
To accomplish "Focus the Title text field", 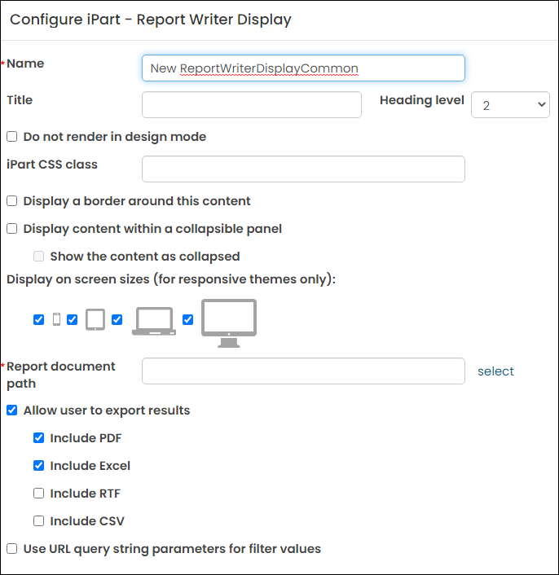I will click(252, 105).
